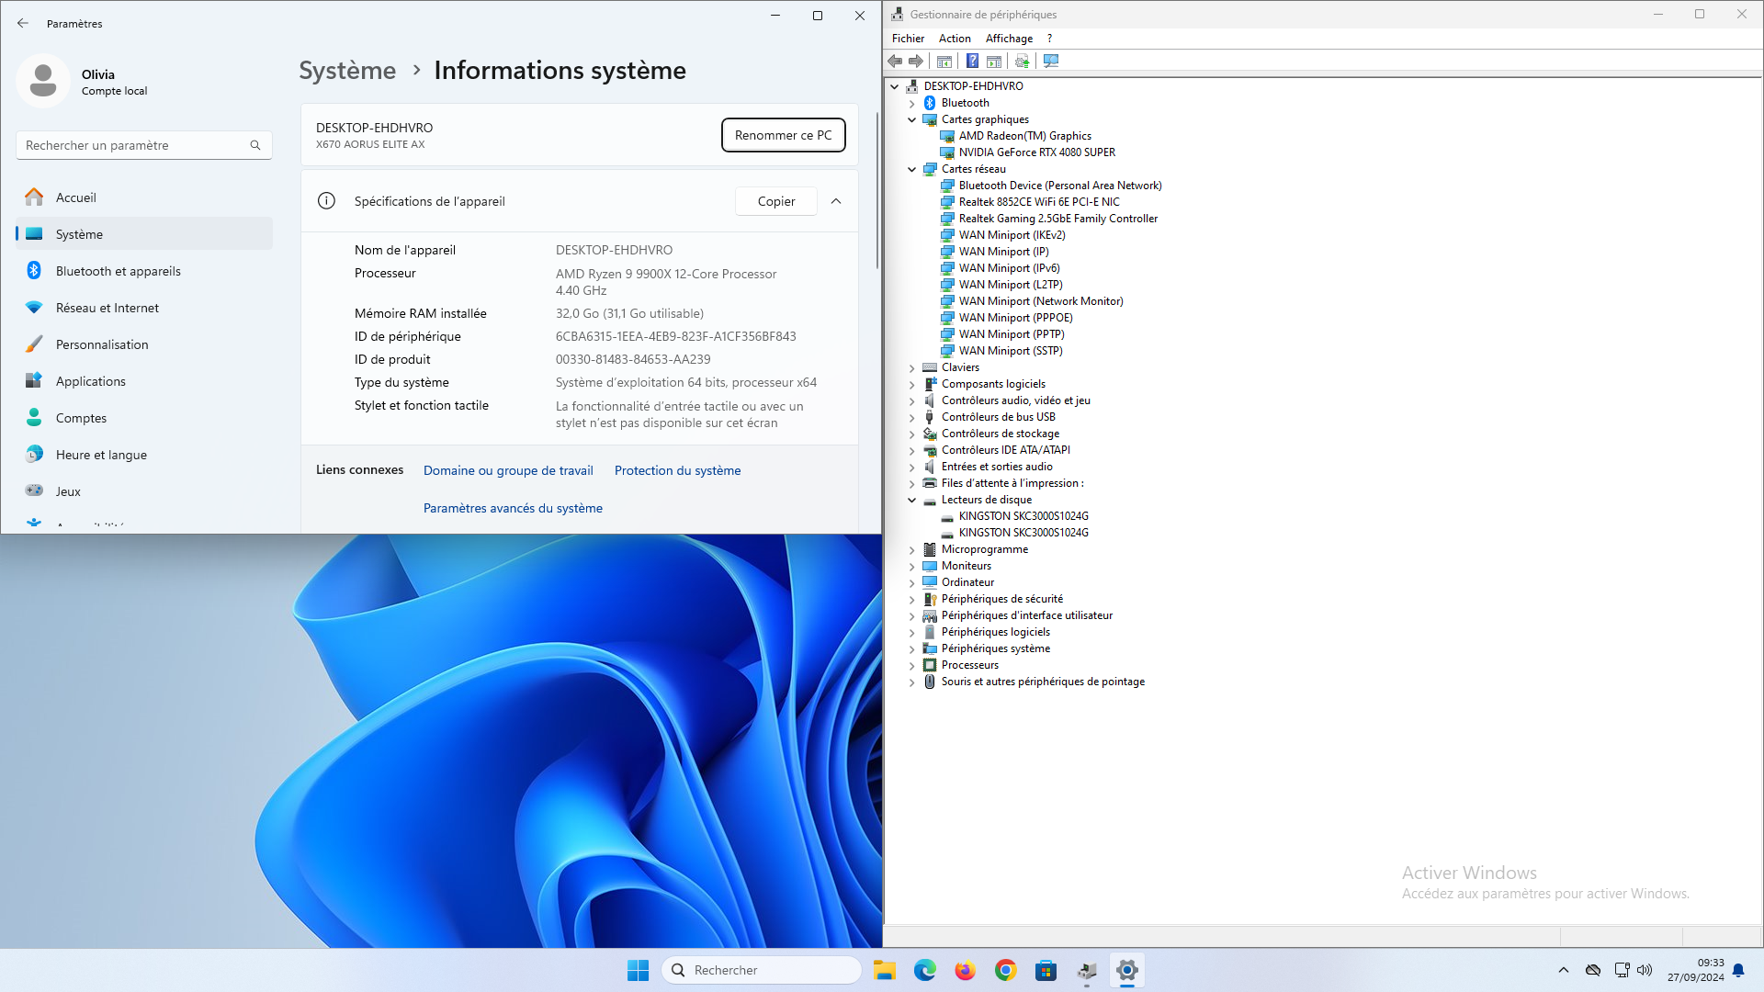1764x992 pixels.
Task: Toggle the action pane toolbar icon
Action: click(994, 62)
